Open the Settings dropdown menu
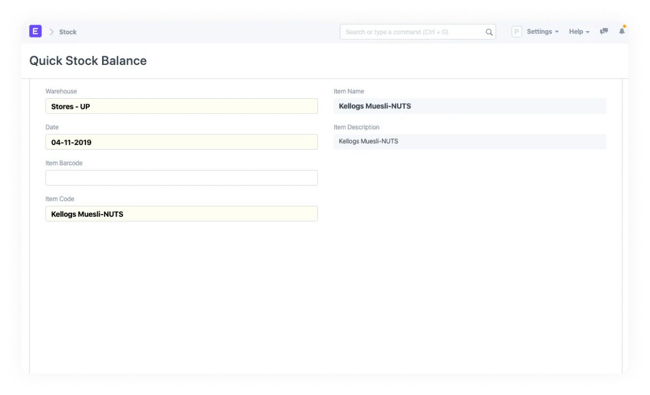 (542, 32)
